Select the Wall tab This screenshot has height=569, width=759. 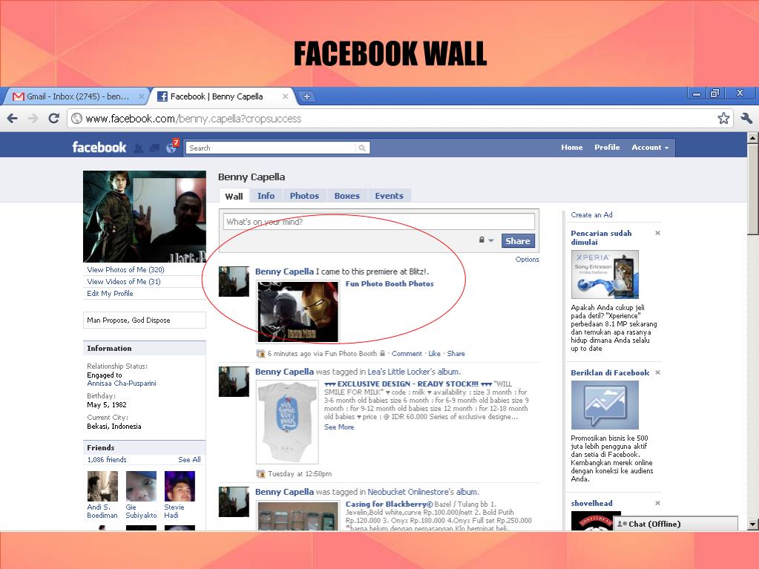(234, 196)
